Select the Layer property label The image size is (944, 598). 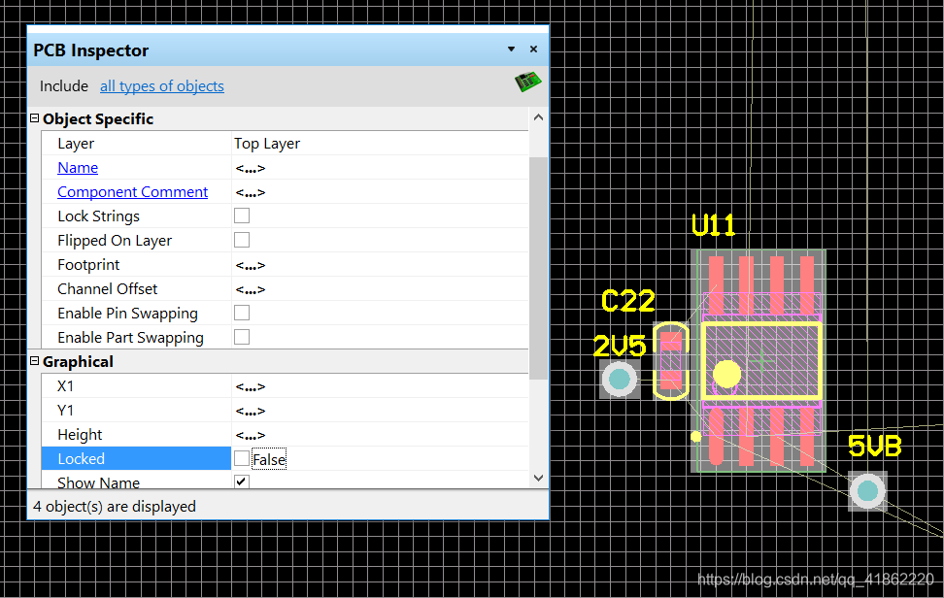pyautogui.click(x=76, y=144)
